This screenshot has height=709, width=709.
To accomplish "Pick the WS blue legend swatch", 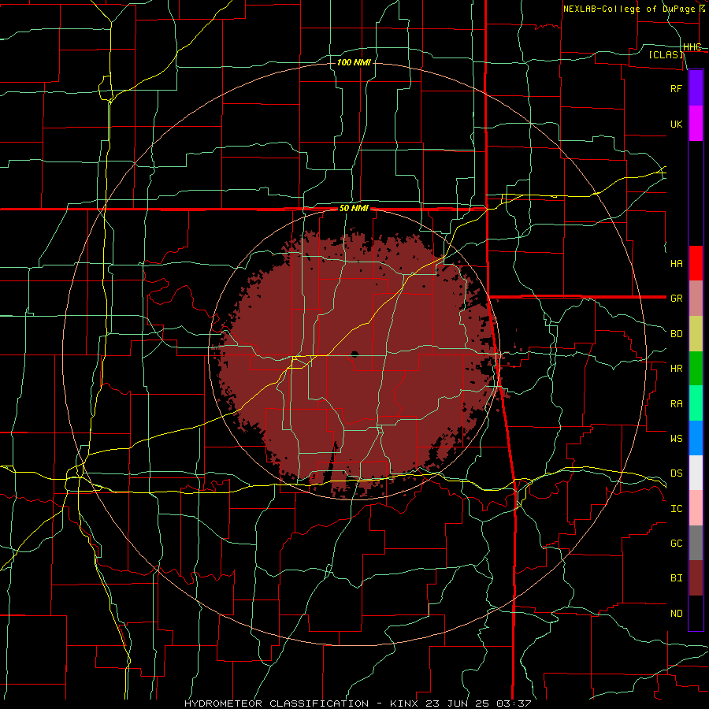I will tap(696, 438).
